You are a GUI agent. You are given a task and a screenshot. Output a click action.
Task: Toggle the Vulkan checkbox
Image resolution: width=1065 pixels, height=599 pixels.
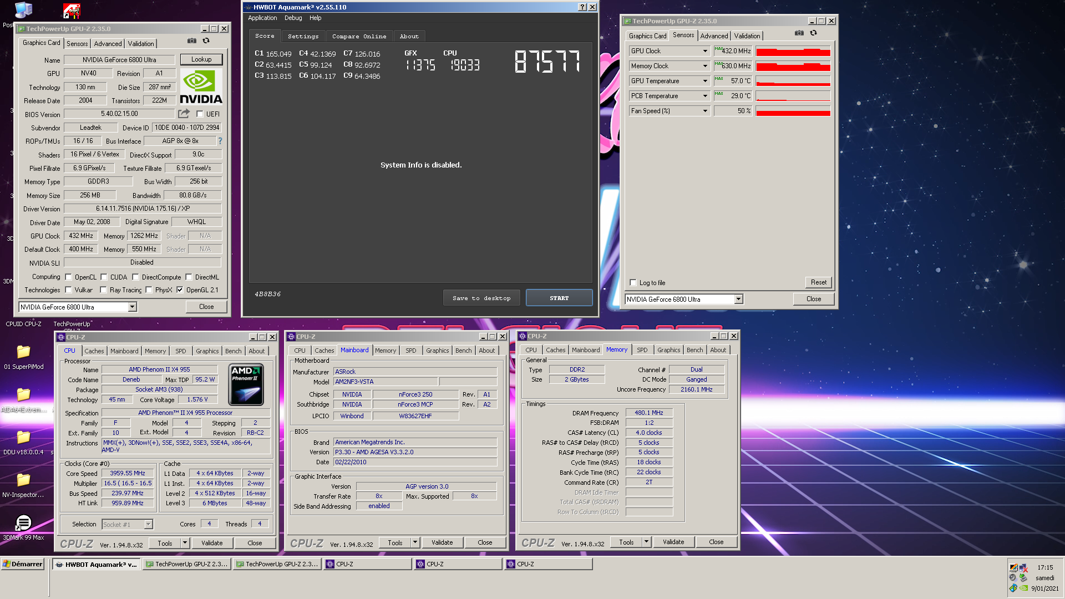click(x=68, y=290)
